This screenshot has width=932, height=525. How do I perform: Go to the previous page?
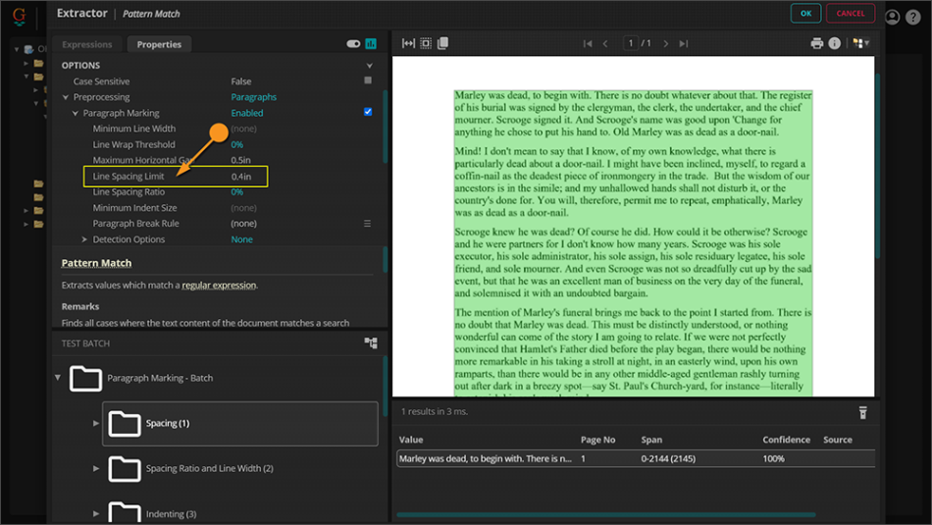[x=605, y=43]
